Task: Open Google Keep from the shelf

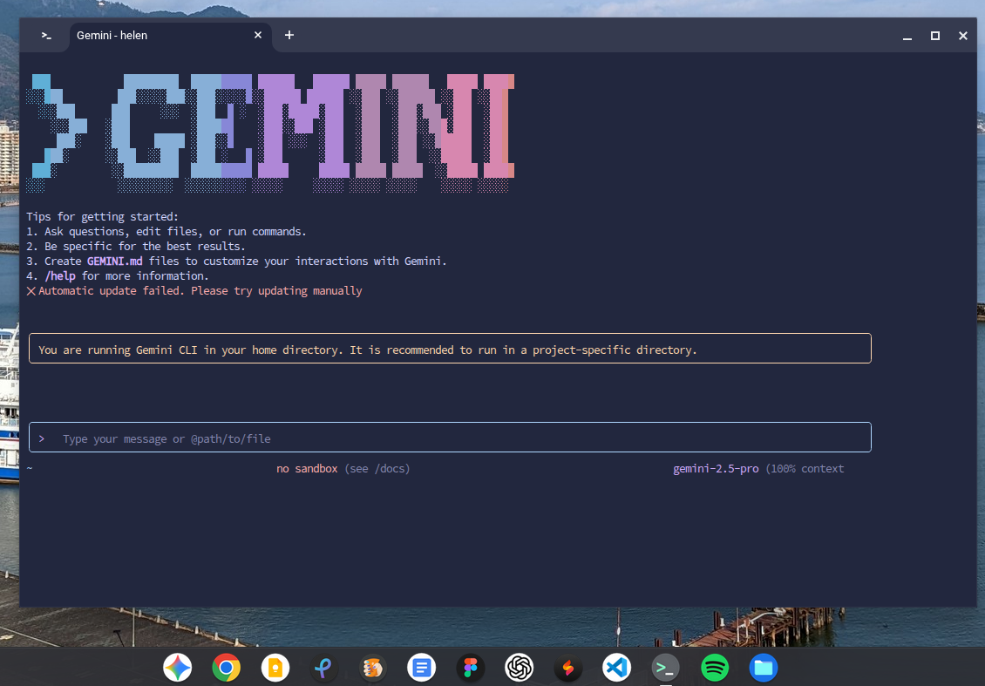Action: pyautogui.click(x=275, y=669)
